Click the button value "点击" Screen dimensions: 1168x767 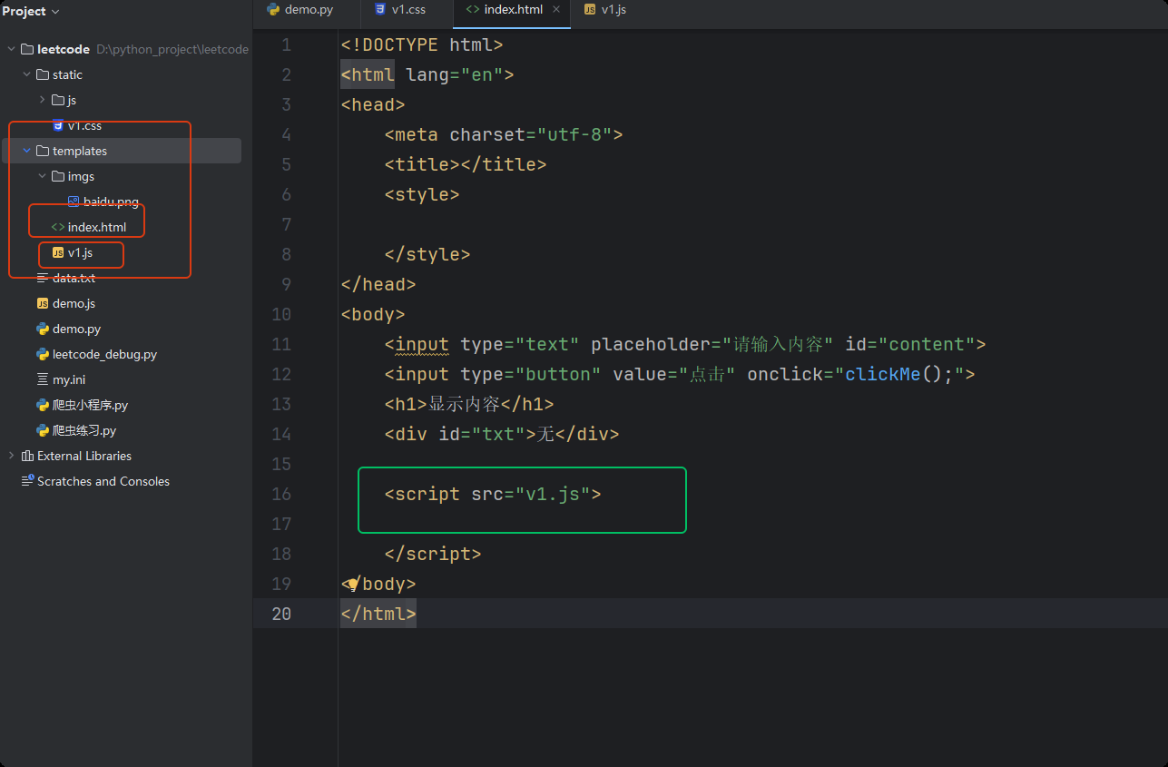pos(708,374)
